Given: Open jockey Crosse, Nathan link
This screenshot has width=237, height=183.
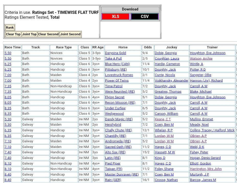Looking at the screenshot, I should pos(166,180).
